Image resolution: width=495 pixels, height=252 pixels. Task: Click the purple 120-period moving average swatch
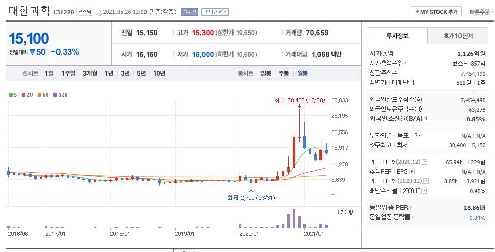click(x=55, y=94)
